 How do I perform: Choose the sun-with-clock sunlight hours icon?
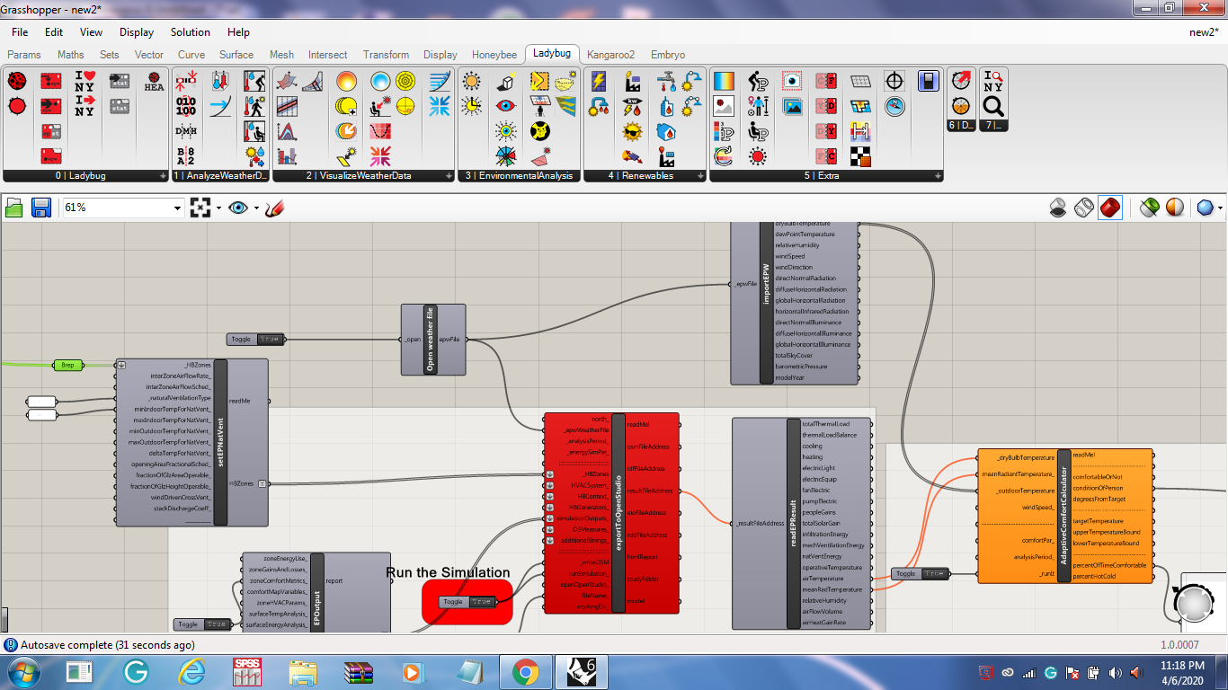pyautogui.click(x=471, y=106)
